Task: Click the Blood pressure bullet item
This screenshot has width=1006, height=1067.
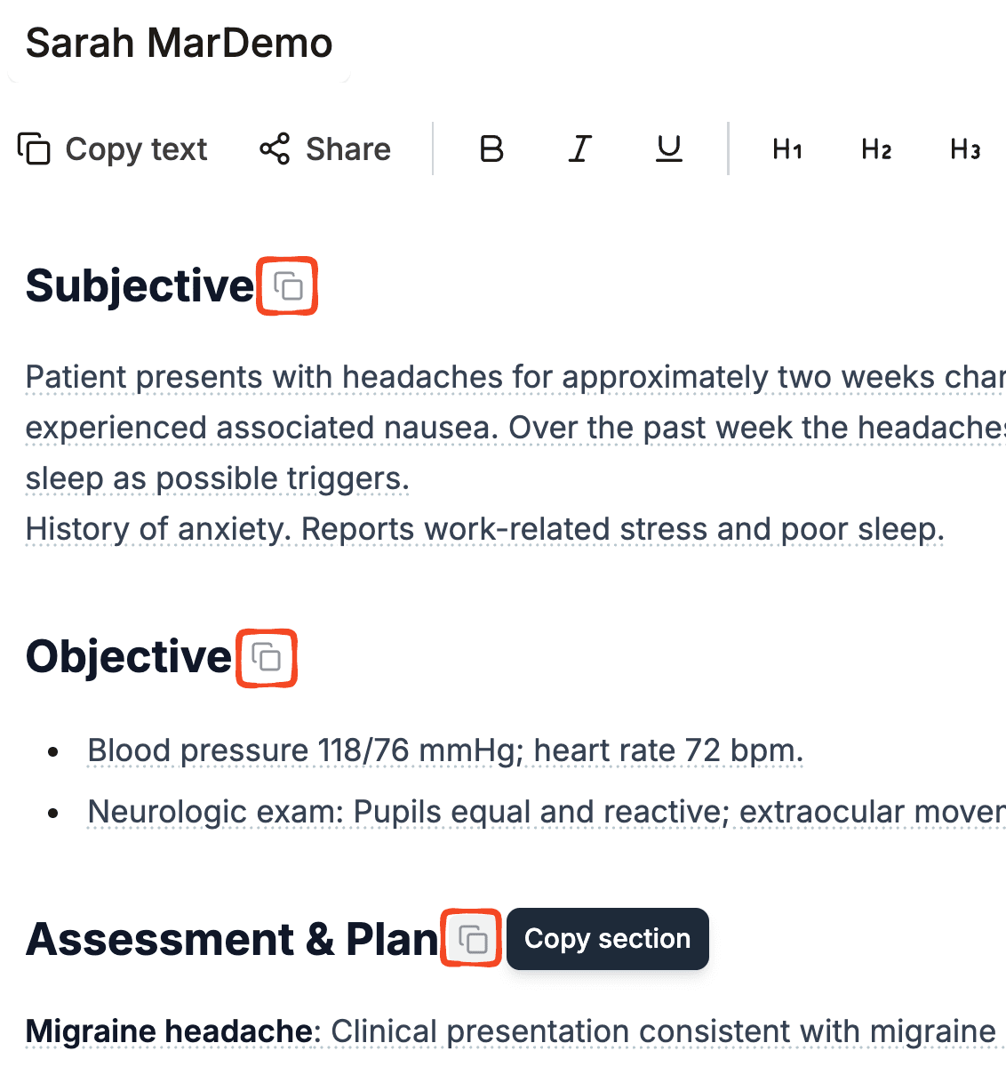Action: point(444,750)
